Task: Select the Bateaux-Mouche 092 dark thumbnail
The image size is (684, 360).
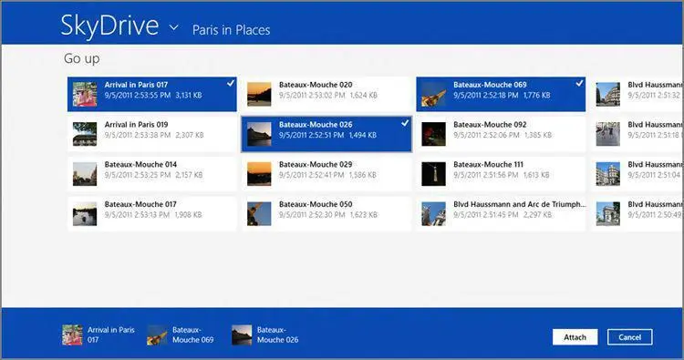Action: tap(433, 134)
